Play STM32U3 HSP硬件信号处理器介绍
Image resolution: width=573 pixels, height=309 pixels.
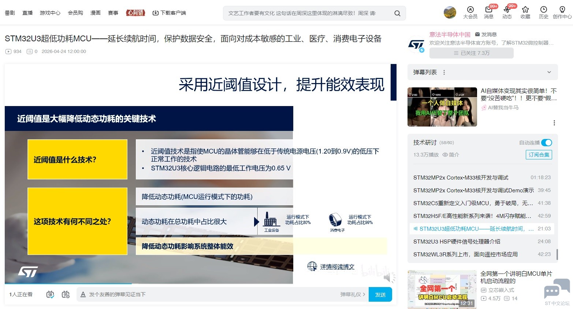tap(482, 241)
